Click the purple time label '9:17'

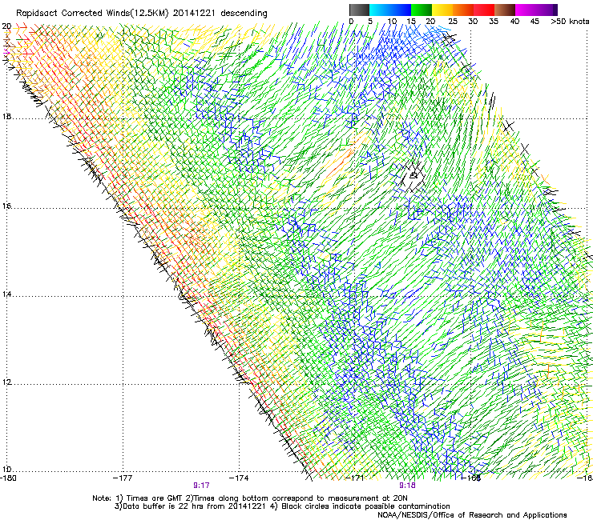pos(201,486)
